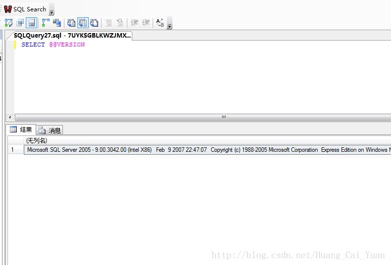This screenshot has width=391, height=265.
Task: Toggle IntelliSense Enabled button
Action: (x=32, y=23)
